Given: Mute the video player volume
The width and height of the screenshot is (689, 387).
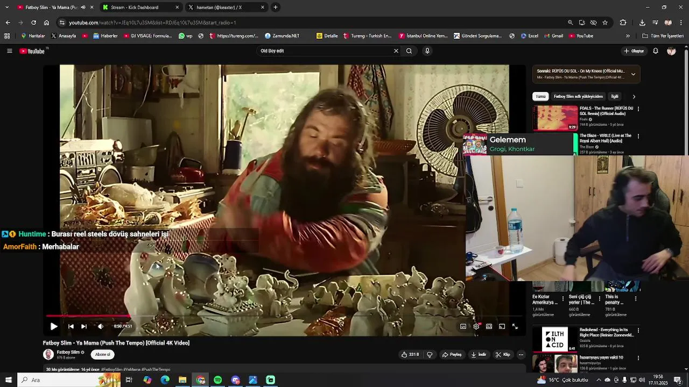Looking at the screenshot, I should (101, 326).
